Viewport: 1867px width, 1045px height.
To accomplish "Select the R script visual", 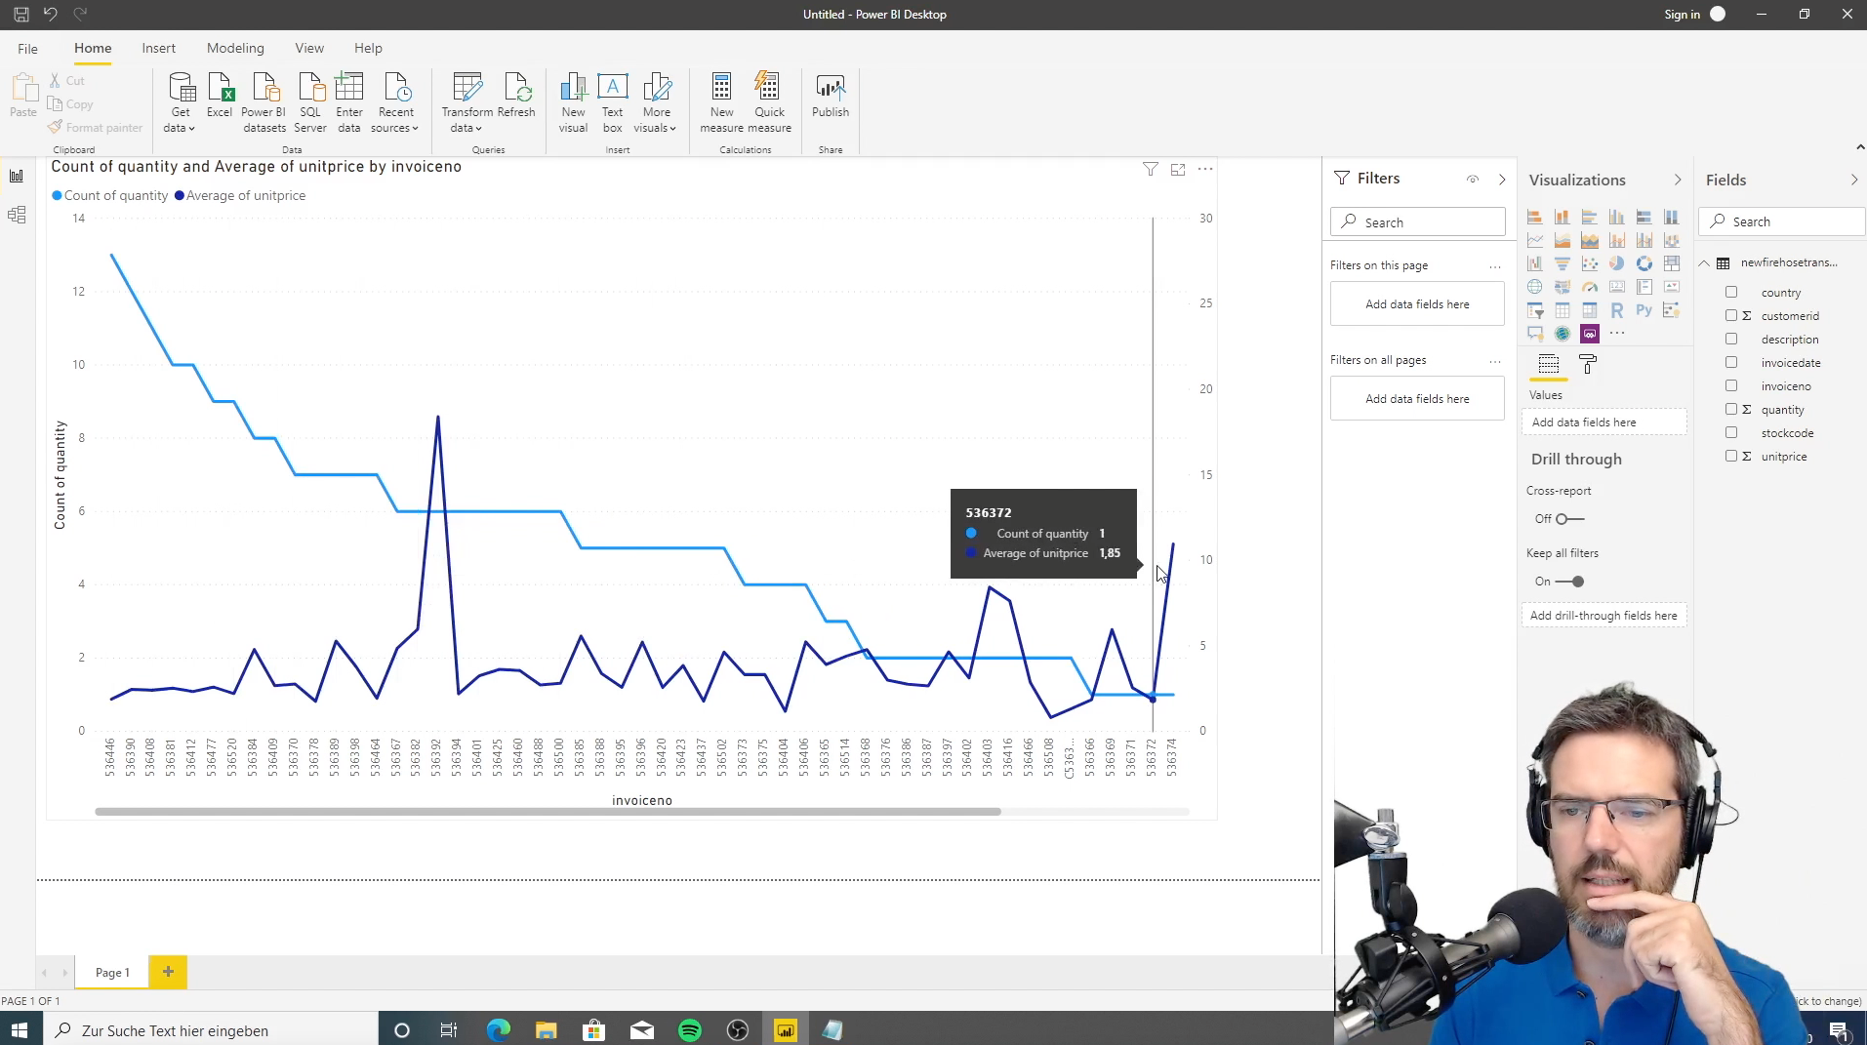I will pos(1617,310).
